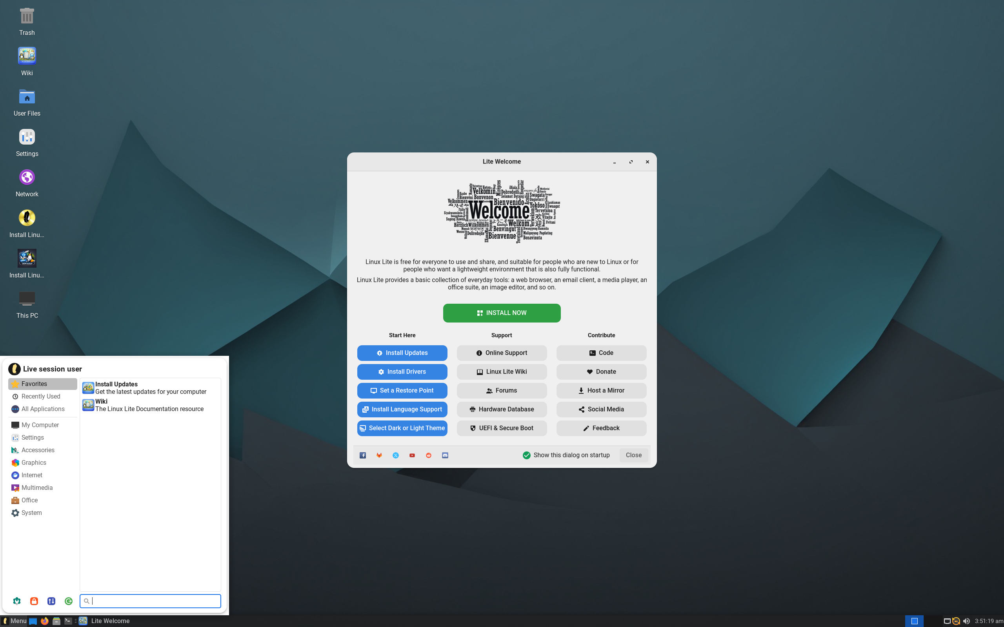
Task: Open the Accessories category
Action: pos(43,450)
